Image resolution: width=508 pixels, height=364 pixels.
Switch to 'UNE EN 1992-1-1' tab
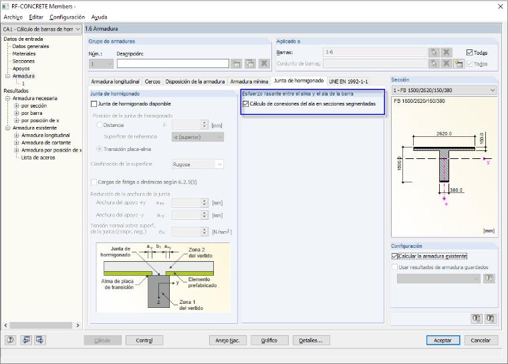point(348,81)
